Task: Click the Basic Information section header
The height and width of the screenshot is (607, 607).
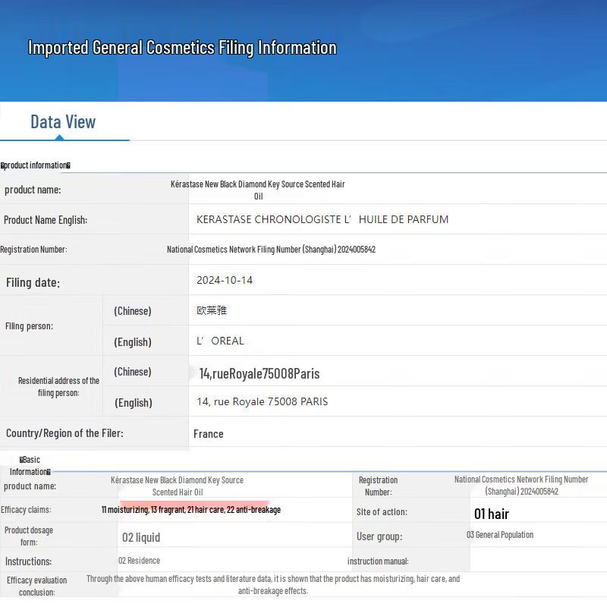Action: pyautogui.click(x=30, y=465)
